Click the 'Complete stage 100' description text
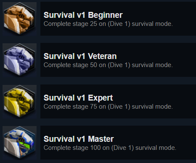196x163 pixels. pos(110,148)
